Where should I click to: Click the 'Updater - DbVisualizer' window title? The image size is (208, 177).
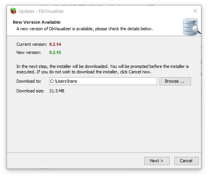41,11
